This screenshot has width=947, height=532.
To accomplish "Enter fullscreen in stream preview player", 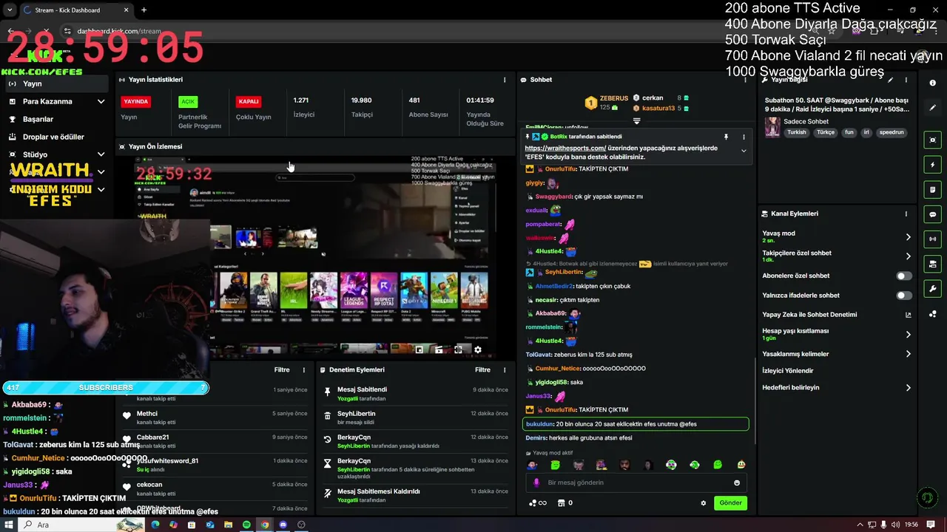I will coord(458,349).
